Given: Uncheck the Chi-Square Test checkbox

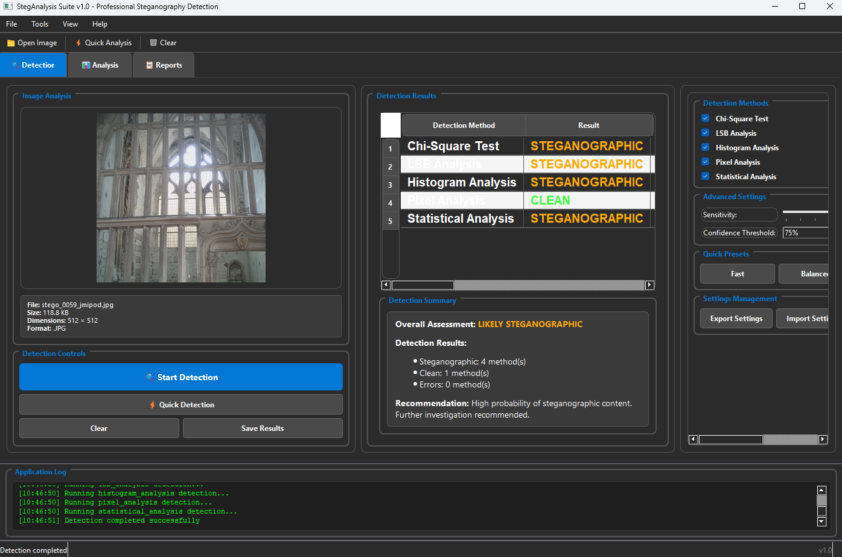Looking at the screenshot, I should (705, 118).
